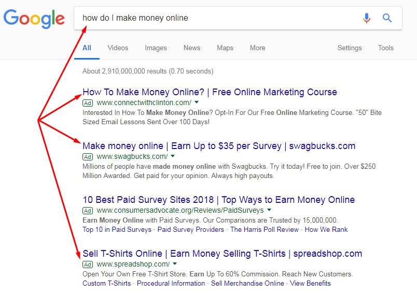Image resolution: width=417 pixels, height=294 pixels.
Task: Open 10 Best Paid Survey Sites result
Action: 218,200
